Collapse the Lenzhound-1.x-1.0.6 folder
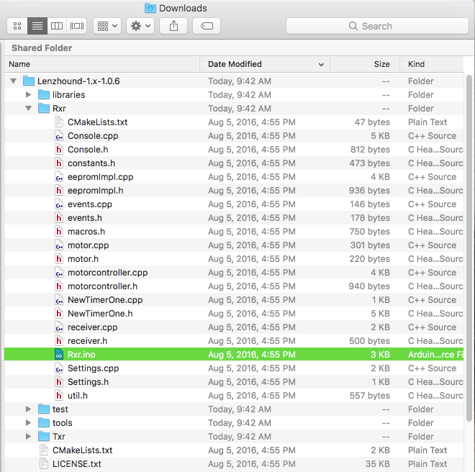Image resolution: width=475 pixels, height=472 pixels. (14, 81)
